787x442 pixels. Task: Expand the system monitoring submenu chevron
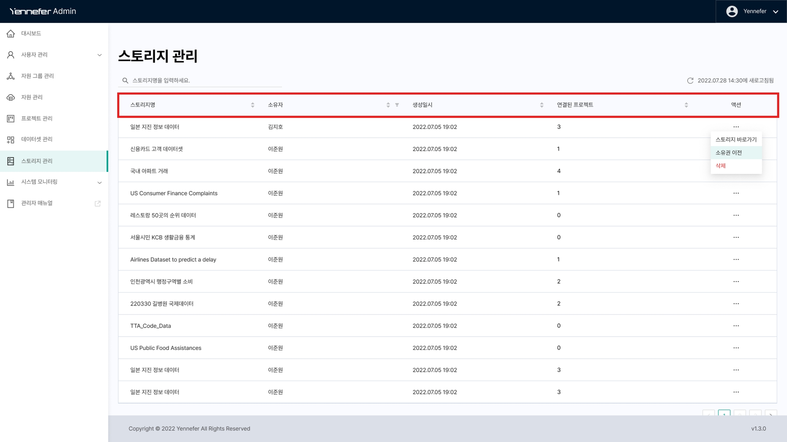point(99,182)
